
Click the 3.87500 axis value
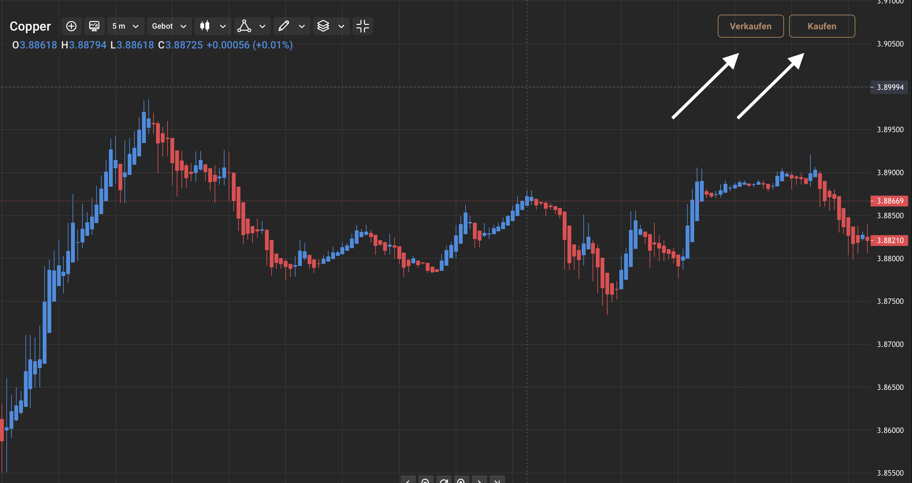(x=890, y=301)
